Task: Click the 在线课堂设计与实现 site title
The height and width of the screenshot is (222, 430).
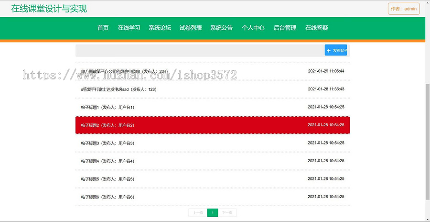Action: pyautogui.click(x=49, y=9)
